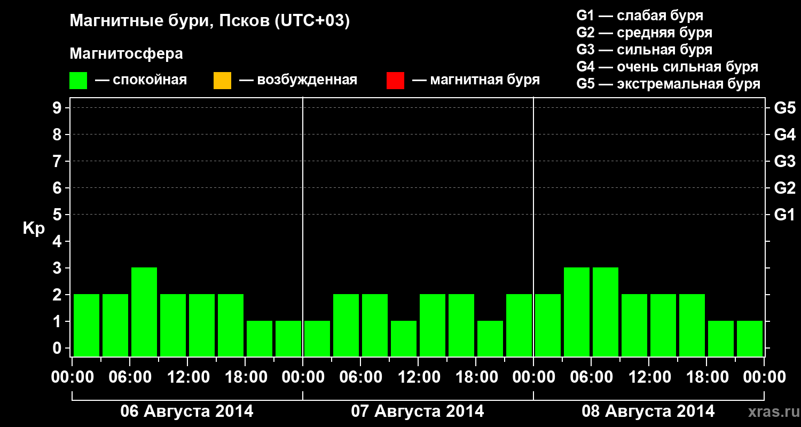Click the first bar of 07 Августа at 00:00
The image size is (801, 427).
coord(317,338)
